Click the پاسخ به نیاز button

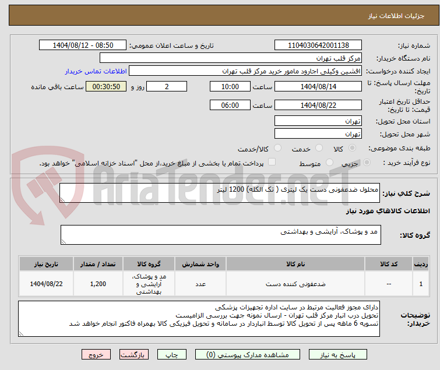[337, 355]
